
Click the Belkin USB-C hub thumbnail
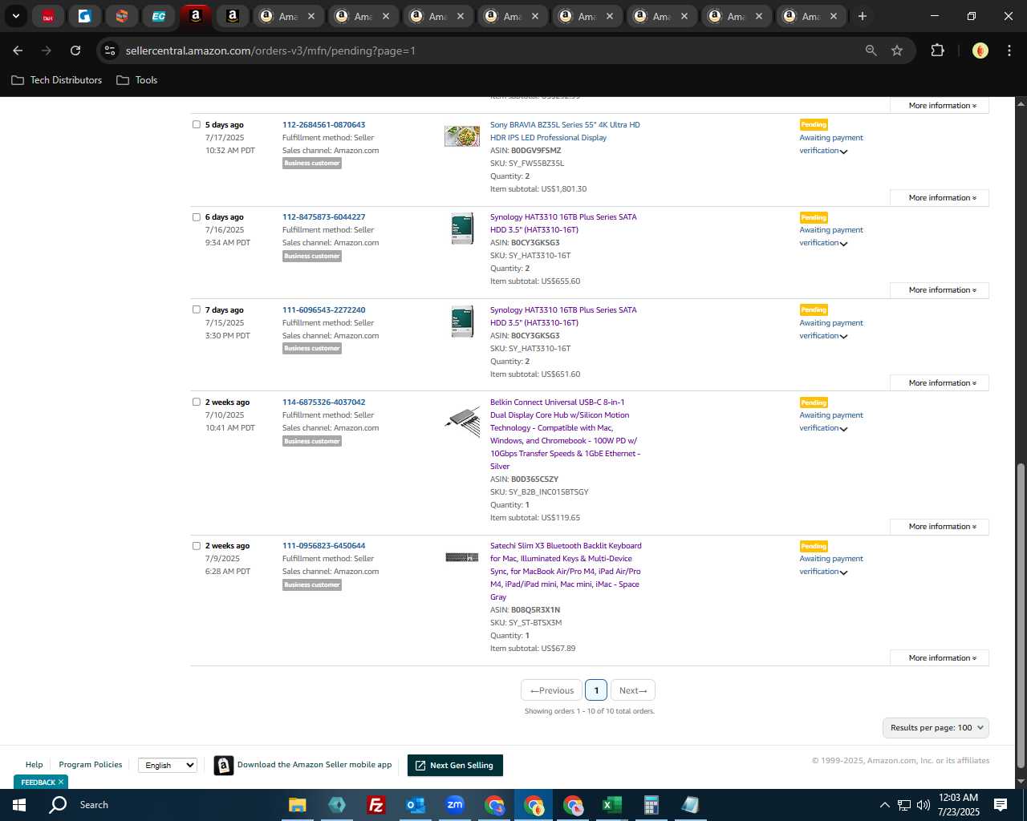462,421
